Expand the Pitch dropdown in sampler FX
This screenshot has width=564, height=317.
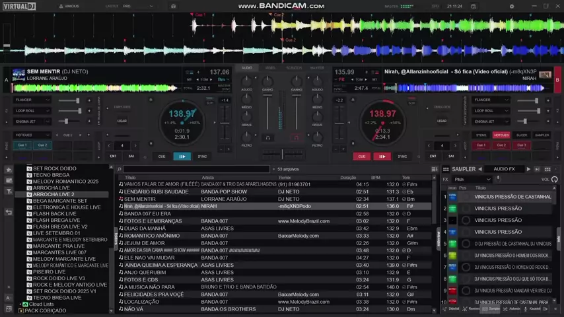[x=472, y=179]
